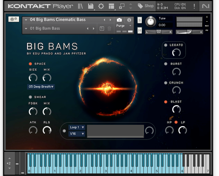Open the 05 Deep Breath preset dropdown
Screen dimensions: 219x176
point(41,87)
